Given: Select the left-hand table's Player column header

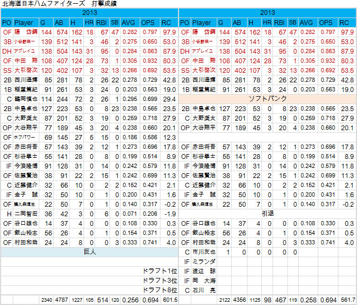Looking at the screenshot, I should tap(26, 22).
